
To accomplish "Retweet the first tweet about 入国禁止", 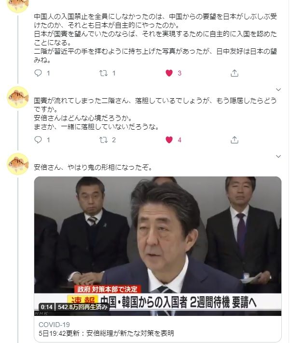I will click(x=104, y=73).
